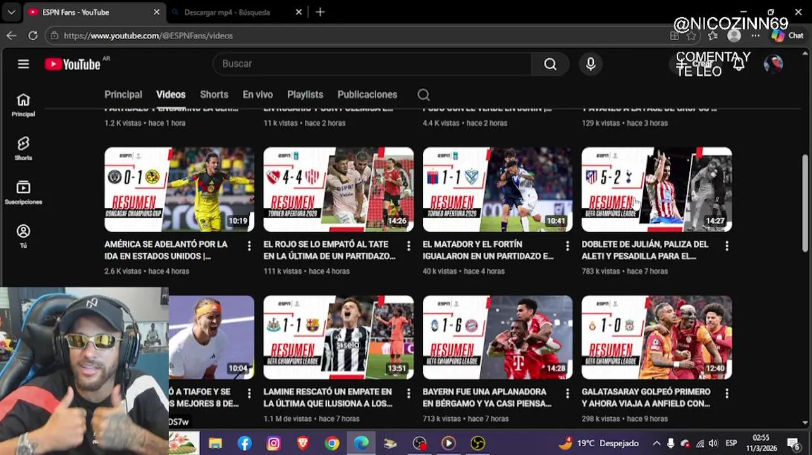Select the Playlists channel tab
The image size is (812, 455).
click(305, 95)
